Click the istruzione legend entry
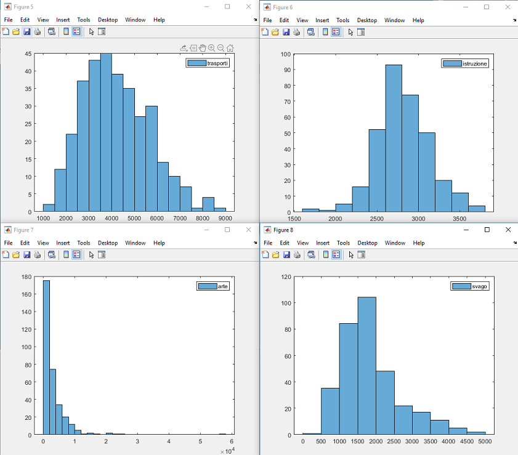 465,63
